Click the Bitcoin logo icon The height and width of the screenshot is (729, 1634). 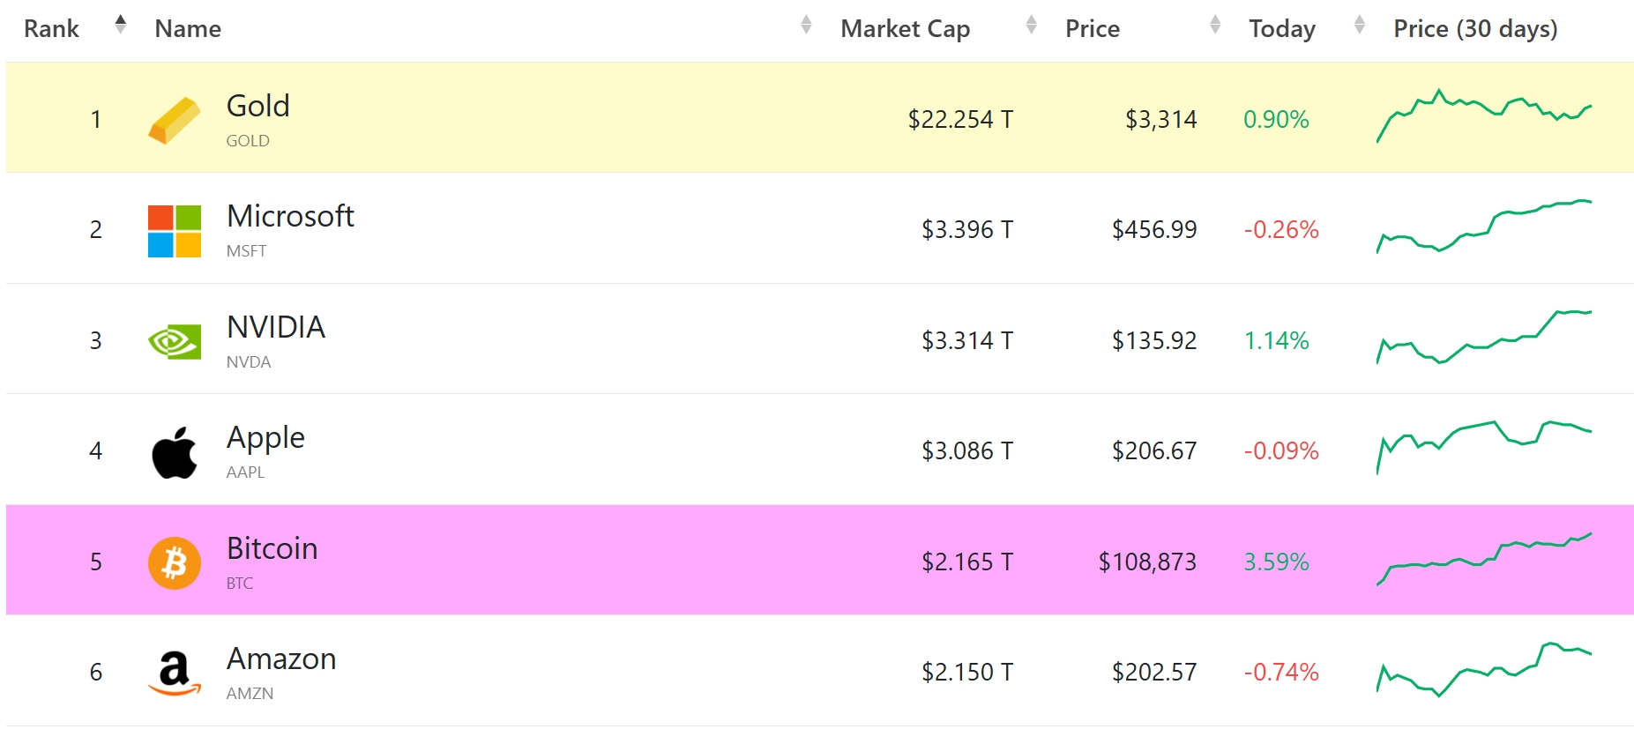pyautogui.click(x=174, y=563)
